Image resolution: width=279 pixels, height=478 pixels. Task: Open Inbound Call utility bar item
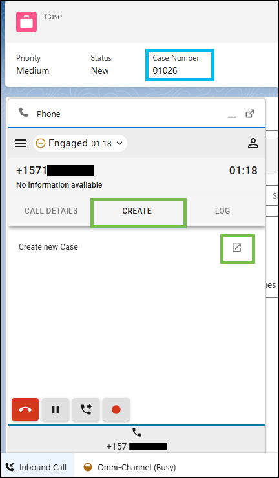pyautogui.click(x=37, y=467)
